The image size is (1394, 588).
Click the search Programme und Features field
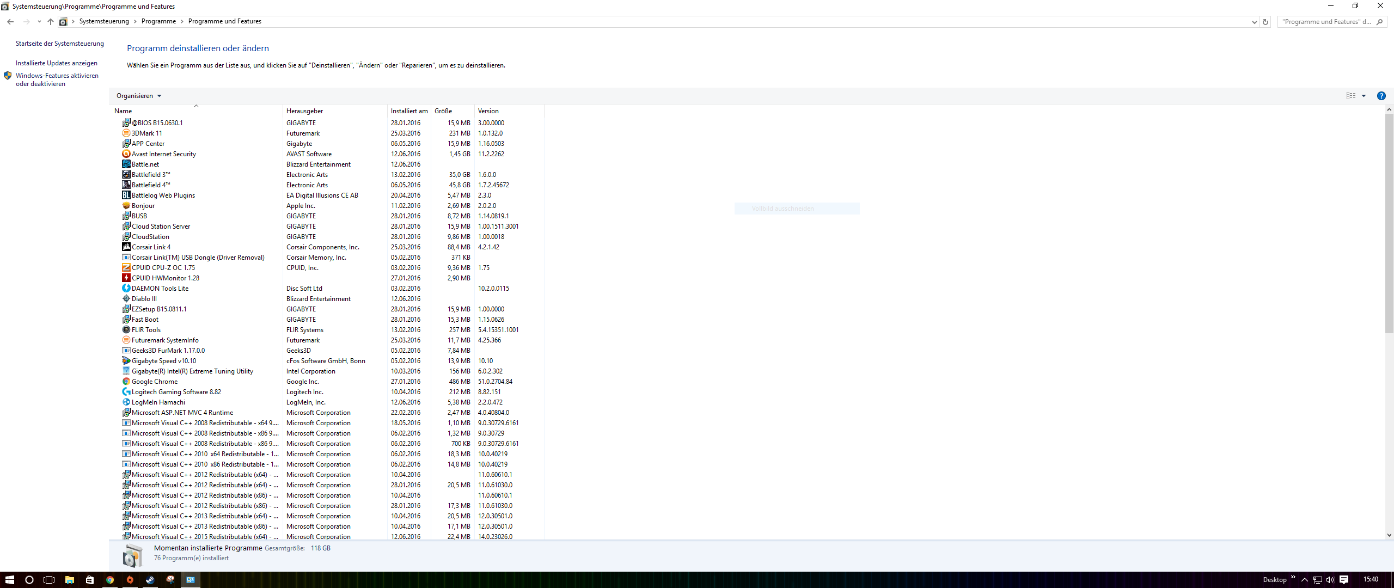tap(1326, 22)
